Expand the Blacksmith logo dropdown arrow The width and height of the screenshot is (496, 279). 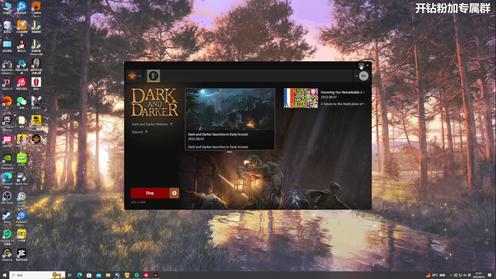click(139, 76)
